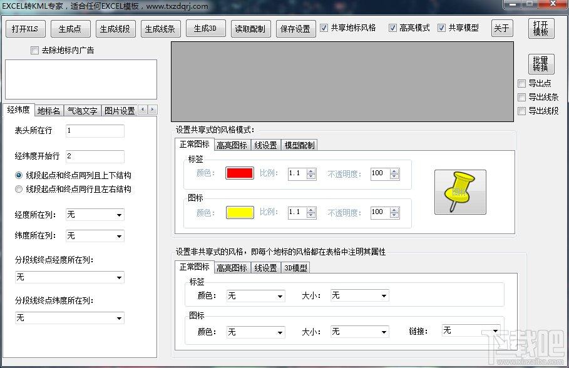569x368 pixels.
Task: Check the 导出线条 option
Action: click(x=521, y=97)
